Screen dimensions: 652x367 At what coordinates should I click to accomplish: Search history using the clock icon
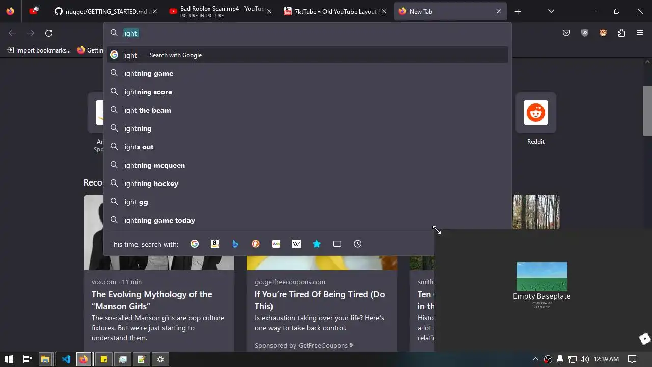pos(358,244)
